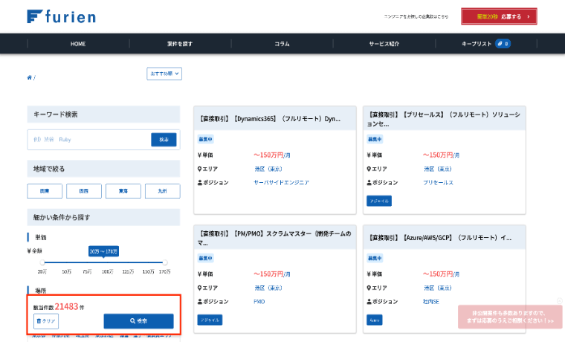Click the アジャイル tag in the プリセールス card
This screenshot has width=565, height=342.
coord(379,201)
